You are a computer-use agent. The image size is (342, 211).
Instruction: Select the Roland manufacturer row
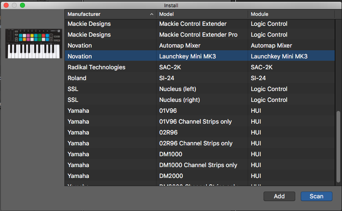[x=200, y=78]
